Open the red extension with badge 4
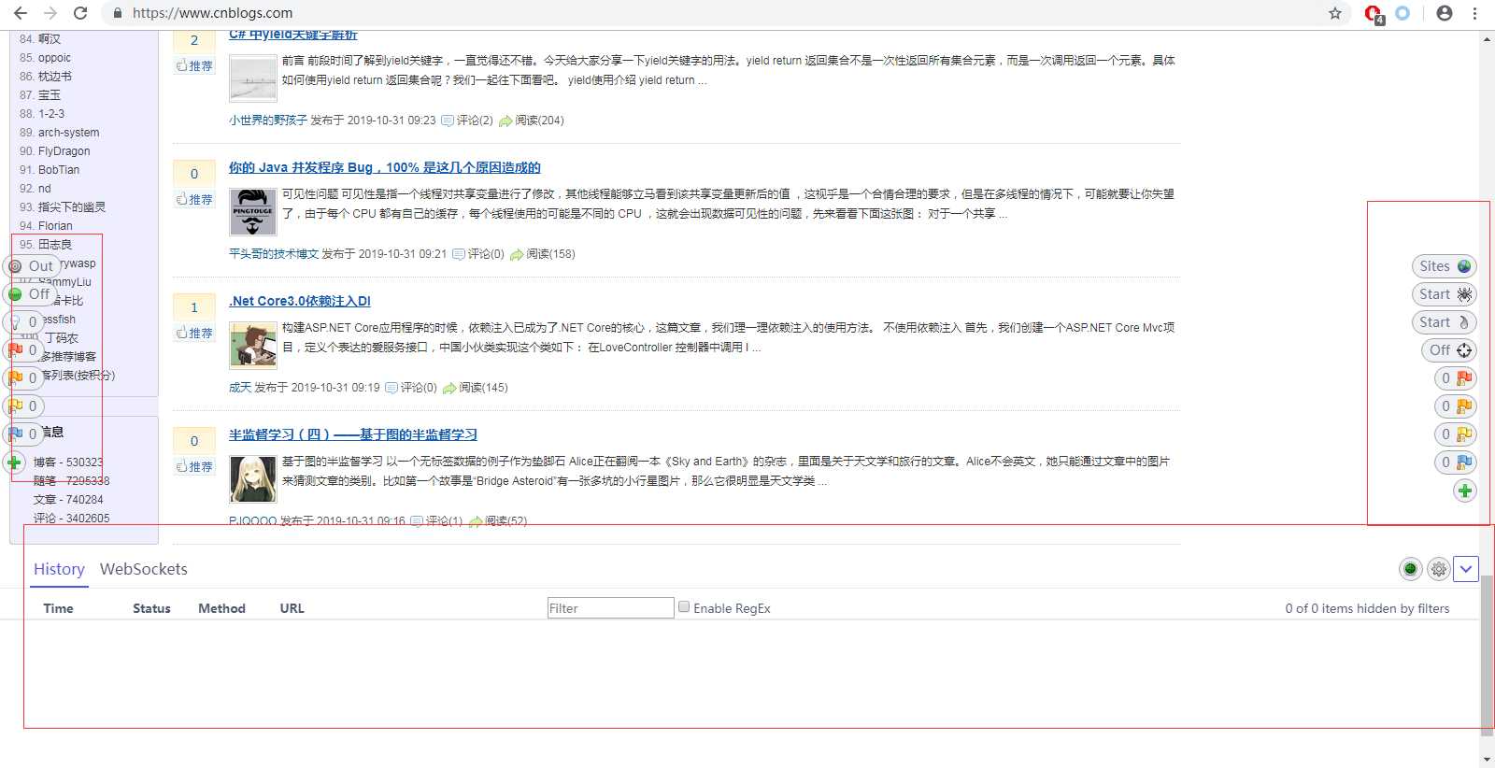 tap(1374, 14)
